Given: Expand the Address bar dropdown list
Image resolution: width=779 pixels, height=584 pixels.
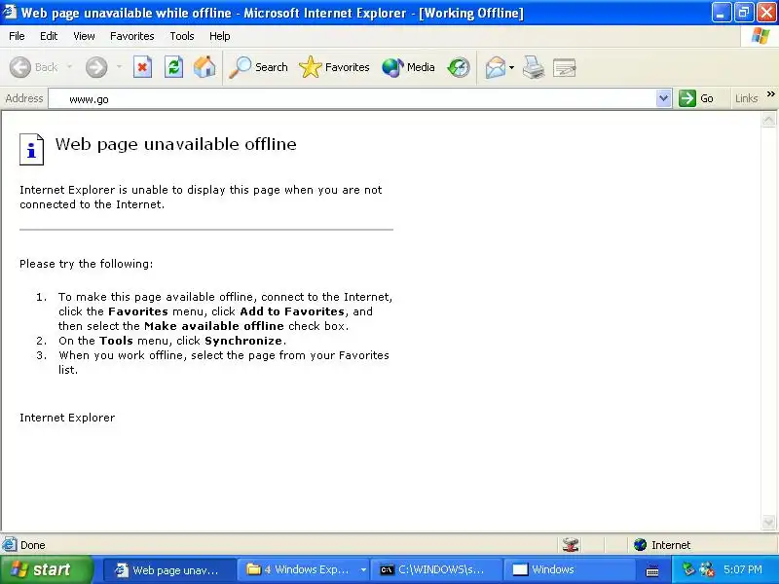Looking at the screenshot, I should (664, 99).
